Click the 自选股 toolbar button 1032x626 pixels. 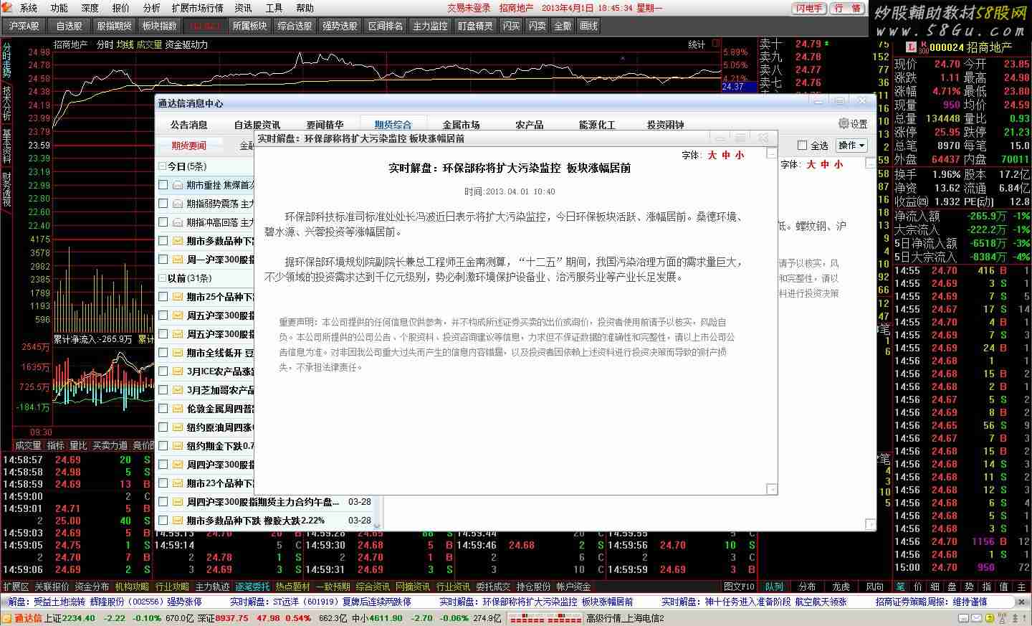click(70, 26)
